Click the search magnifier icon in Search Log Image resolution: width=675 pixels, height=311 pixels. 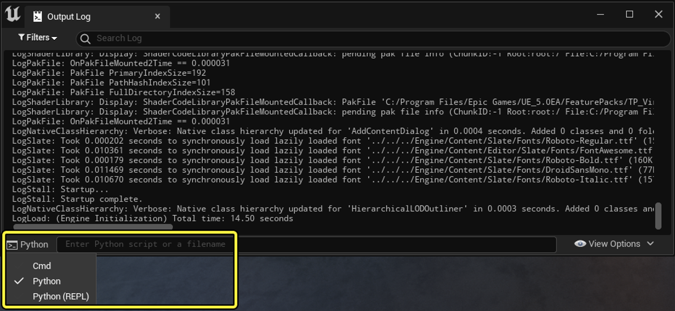coord(85,39)
